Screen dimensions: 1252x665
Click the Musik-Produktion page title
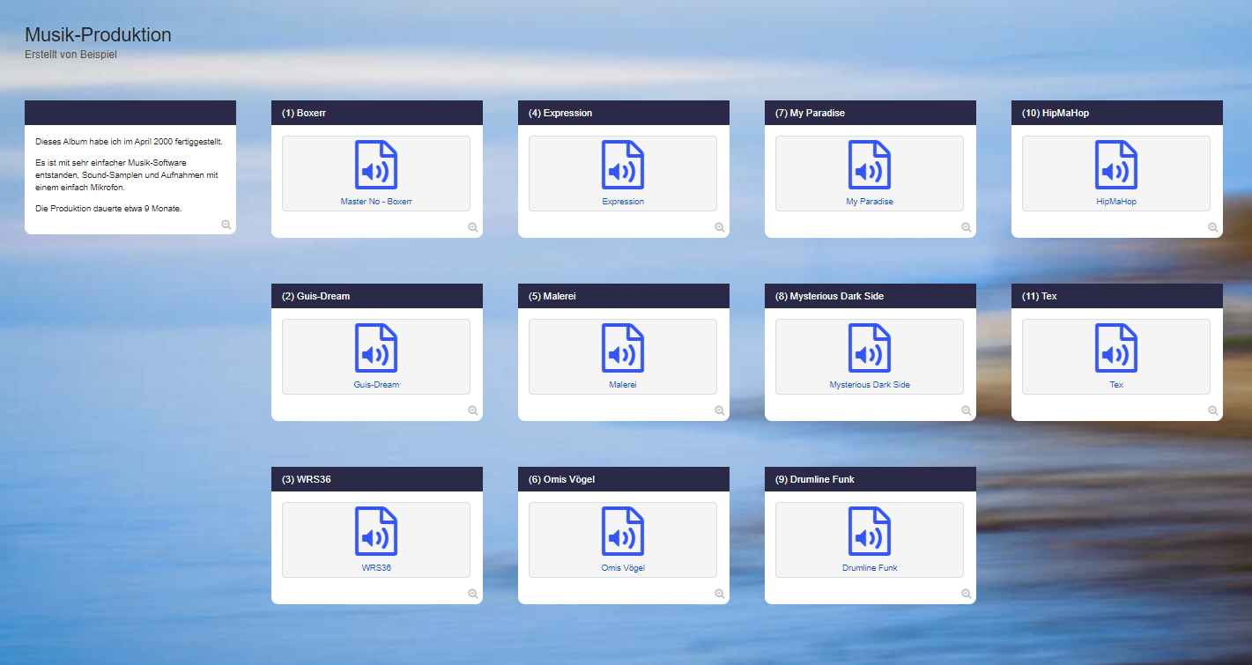[x=98, y=35]
